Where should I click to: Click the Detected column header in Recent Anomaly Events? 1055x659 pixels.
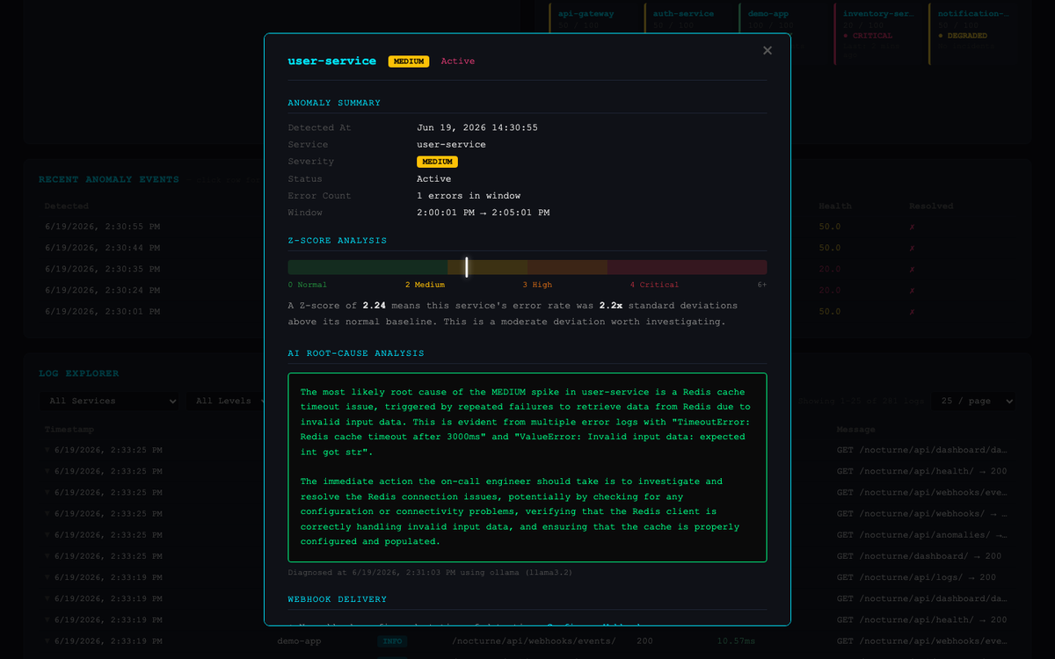coord(67,206)
